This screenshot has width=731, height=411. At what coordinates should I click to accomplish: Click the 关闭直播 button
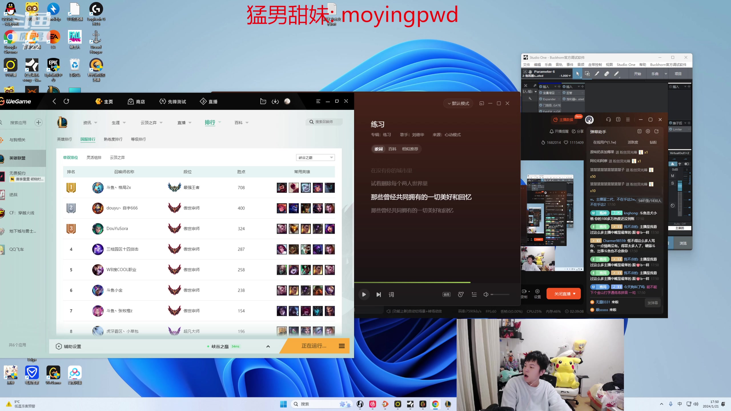(x=563, y=294)
